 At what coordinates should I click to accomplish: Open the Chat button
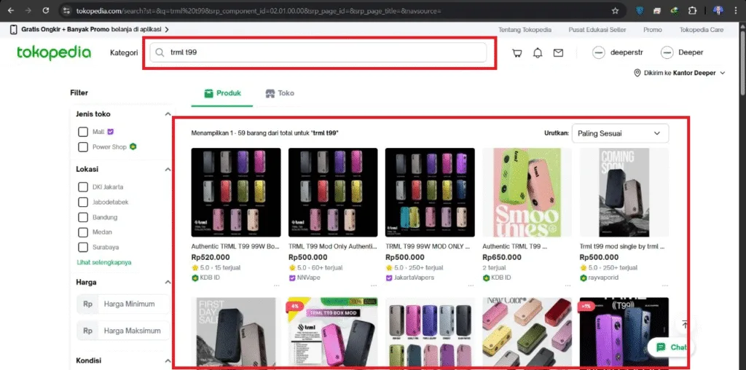[x=670, y=347]
